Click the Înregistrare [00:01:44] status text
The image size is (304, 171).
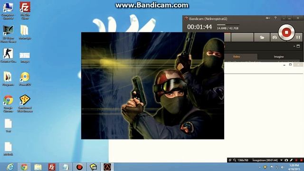(x=265, y=160)
